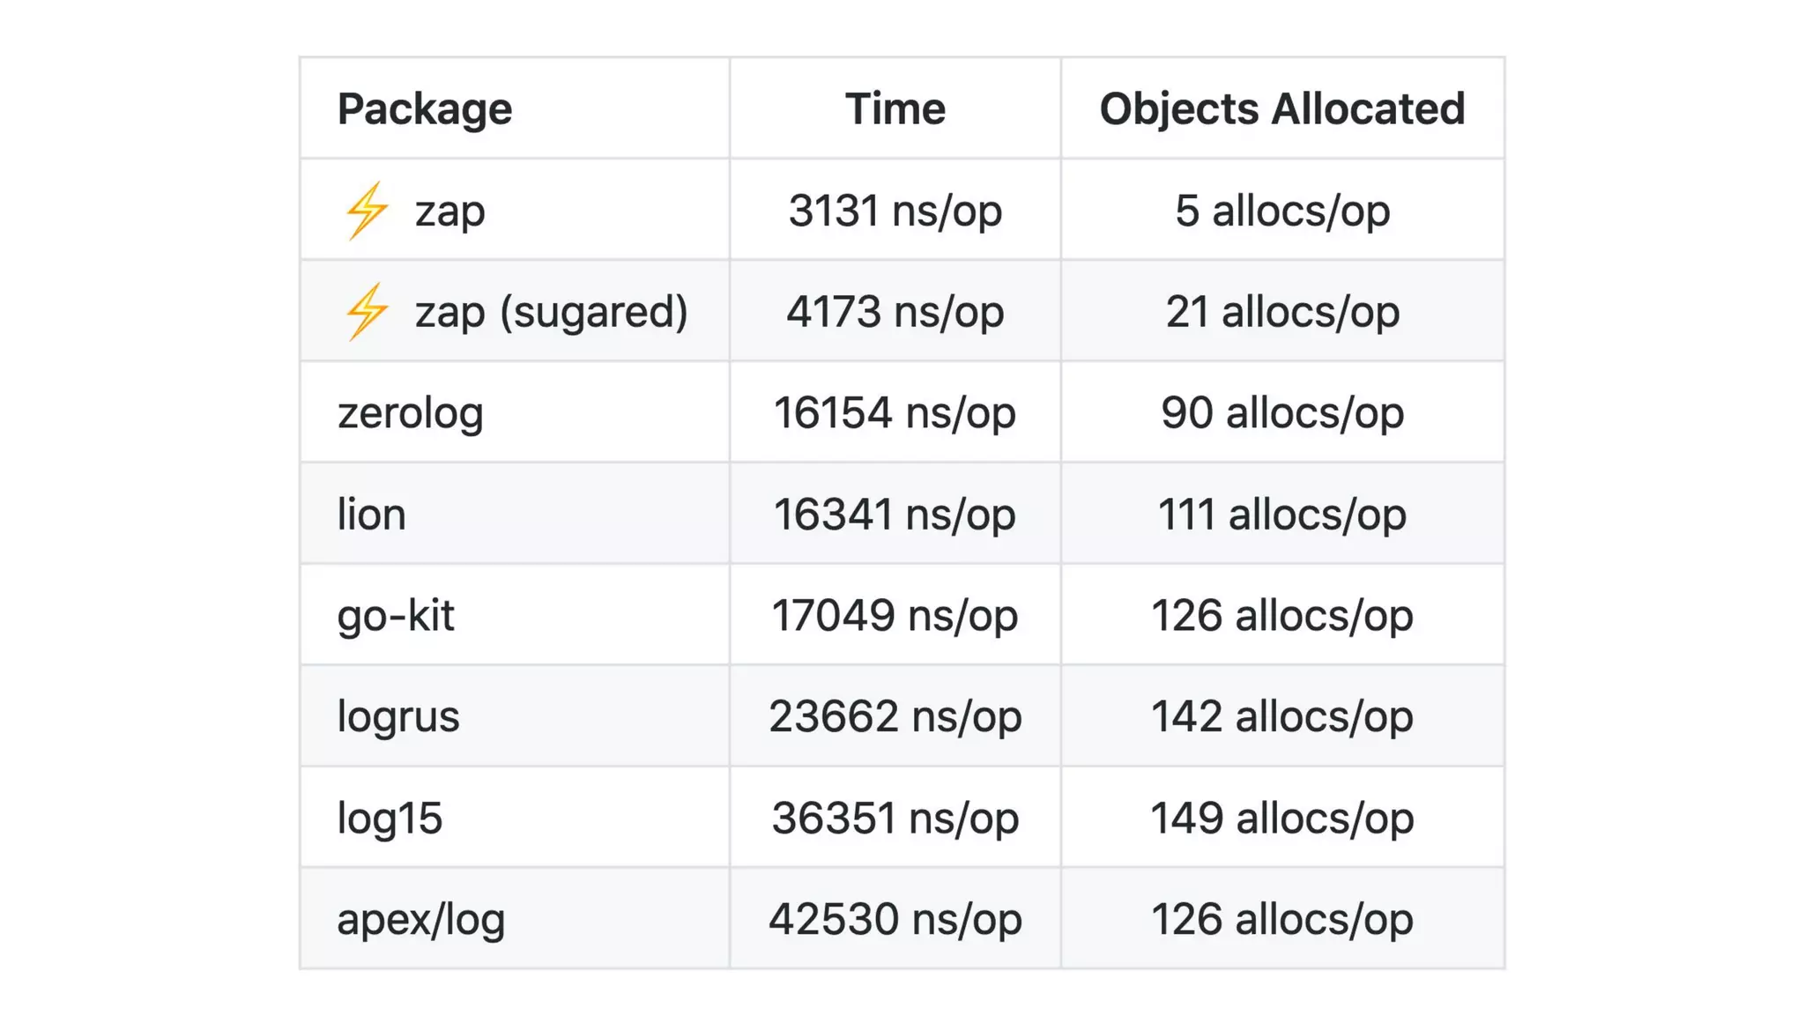Select the go-kit package cell

click(x=396, y=615)
